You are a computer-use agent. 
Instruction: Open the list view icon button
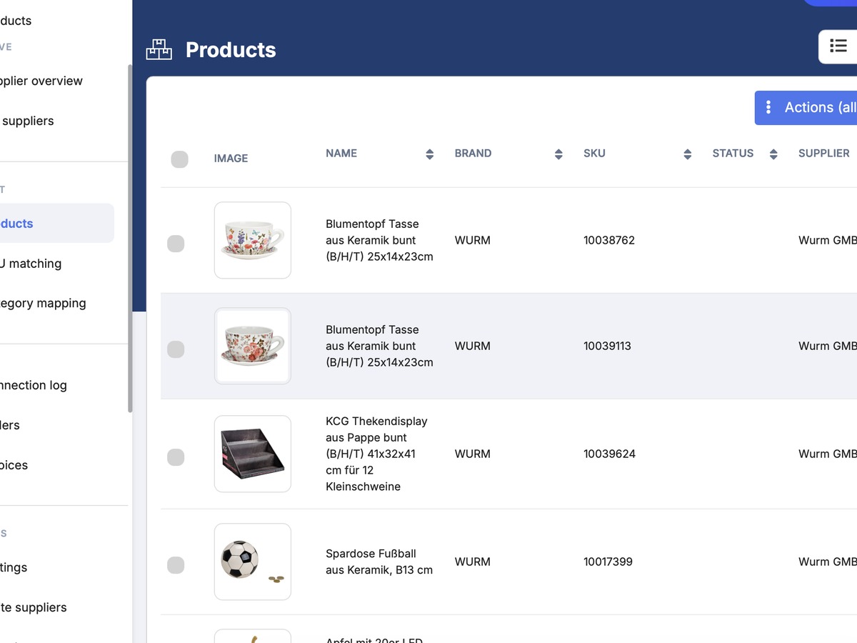[838, 46]
